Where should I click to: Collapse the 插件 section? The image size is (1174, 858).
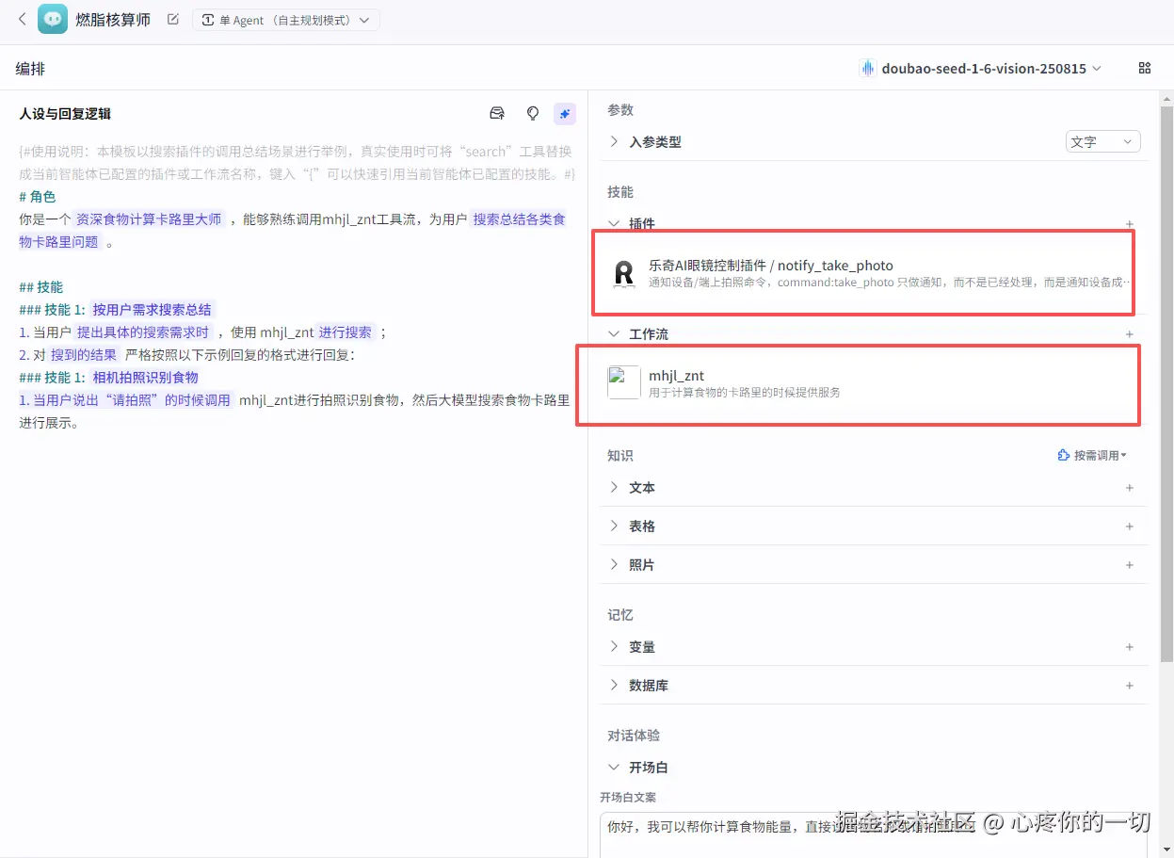[614, 224]
